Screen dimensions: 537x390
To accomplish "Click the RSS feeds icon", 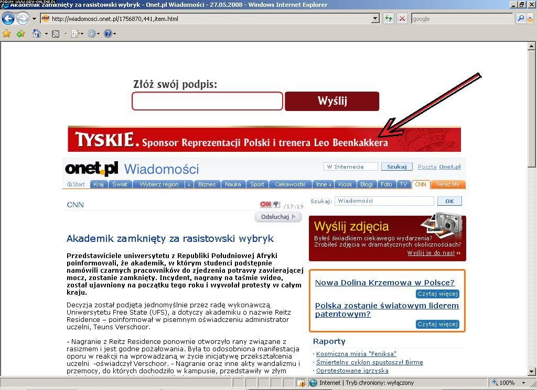I will click(x=56, y=34).
